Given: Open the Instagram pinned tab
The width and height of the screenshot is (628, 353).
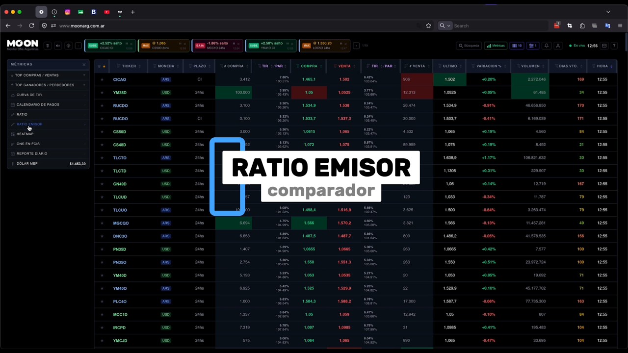Looking at the screenshot, I should click(x=67, y=12).
